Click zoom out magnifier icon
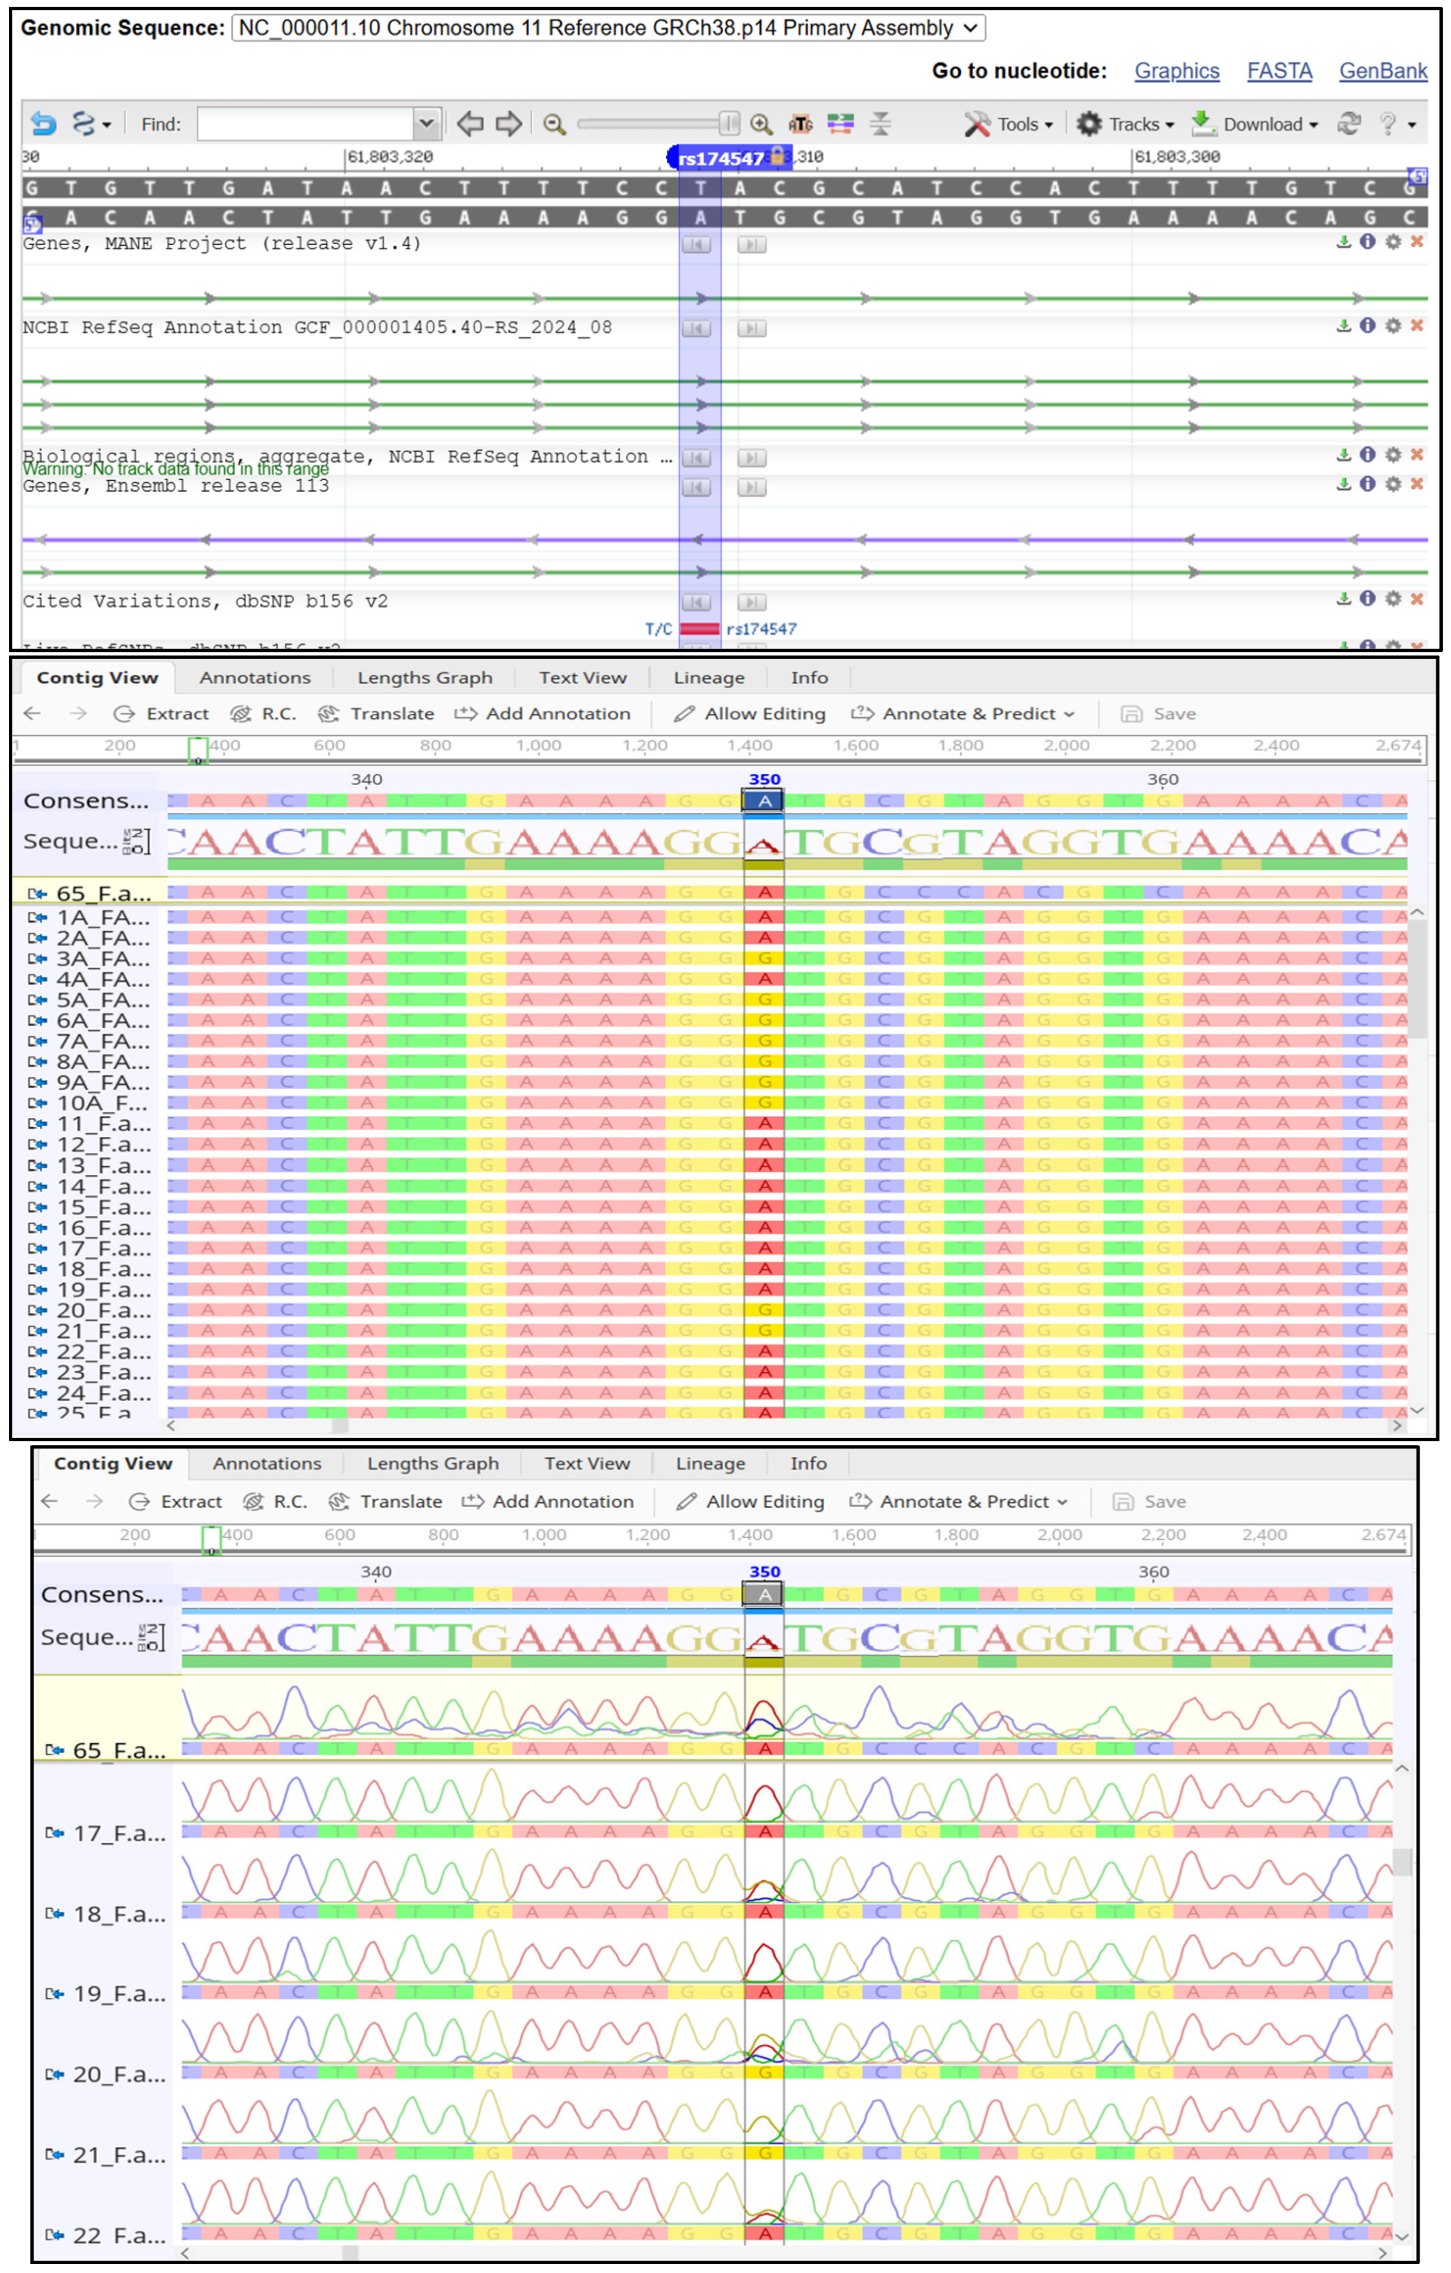The image size is (1451, 2273). (555, 124)
